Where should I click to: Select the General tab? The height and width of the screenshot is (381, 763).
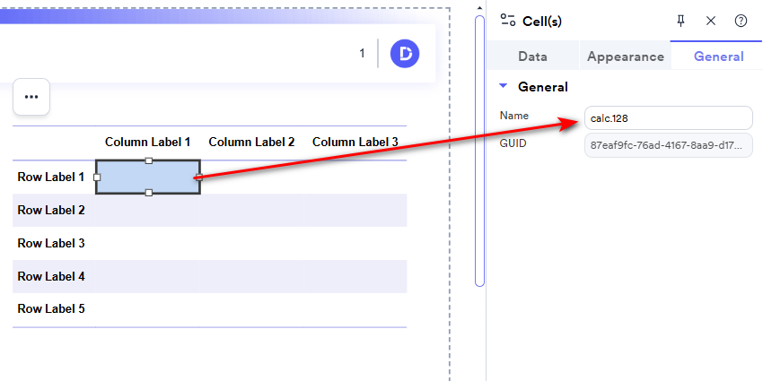pyautogui.click(x=719, y=56)
